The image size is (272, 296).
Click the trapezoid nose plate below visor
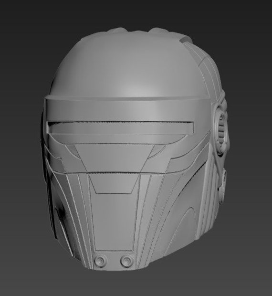(x=114, y=159)
